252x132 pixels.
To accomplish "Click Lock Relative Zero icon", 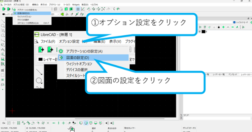I will [x=74, y=123].
